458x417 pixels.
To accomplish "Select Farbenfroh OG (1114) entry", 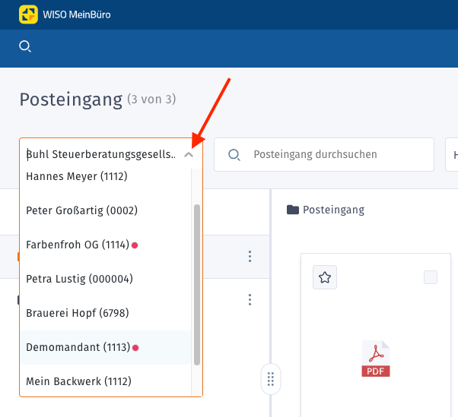I will coord(78,245).
